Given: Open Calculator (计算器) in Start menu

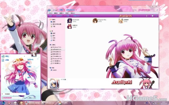Looking at the screenshot, I should [x=5, y=60].
